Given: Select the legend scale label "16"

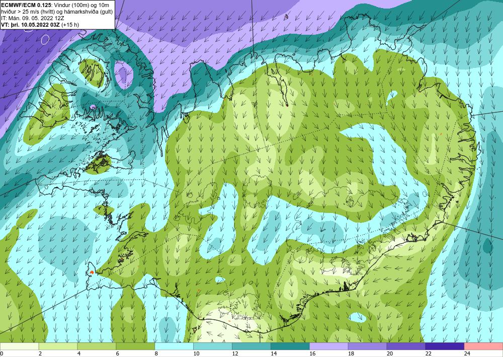Looking at the screenshot, I should (312, 353).
